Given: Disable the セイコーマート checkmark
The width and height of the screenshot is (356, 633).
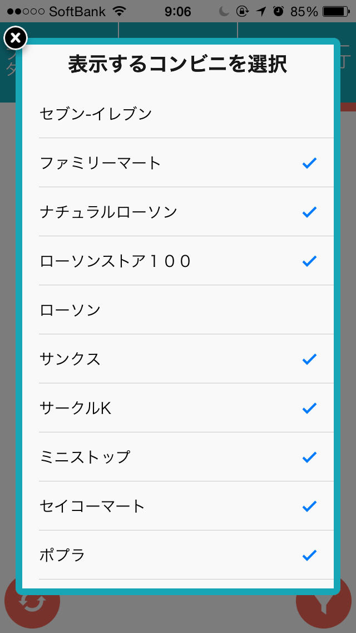Looking at the screenshot, I should tap(309, 506).
